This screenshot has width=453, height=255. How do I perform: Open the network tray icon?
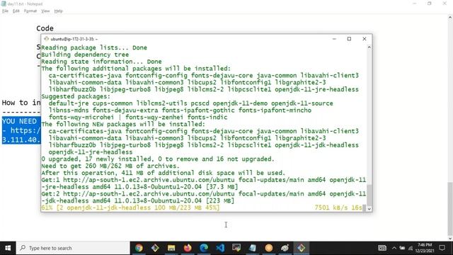pyautogui.click(x=411, y=248)
